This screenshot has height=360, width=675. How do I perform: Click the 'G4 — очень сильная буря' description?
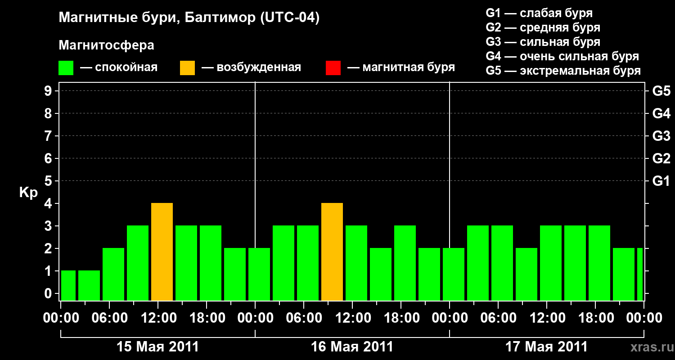tap(562, 56)
